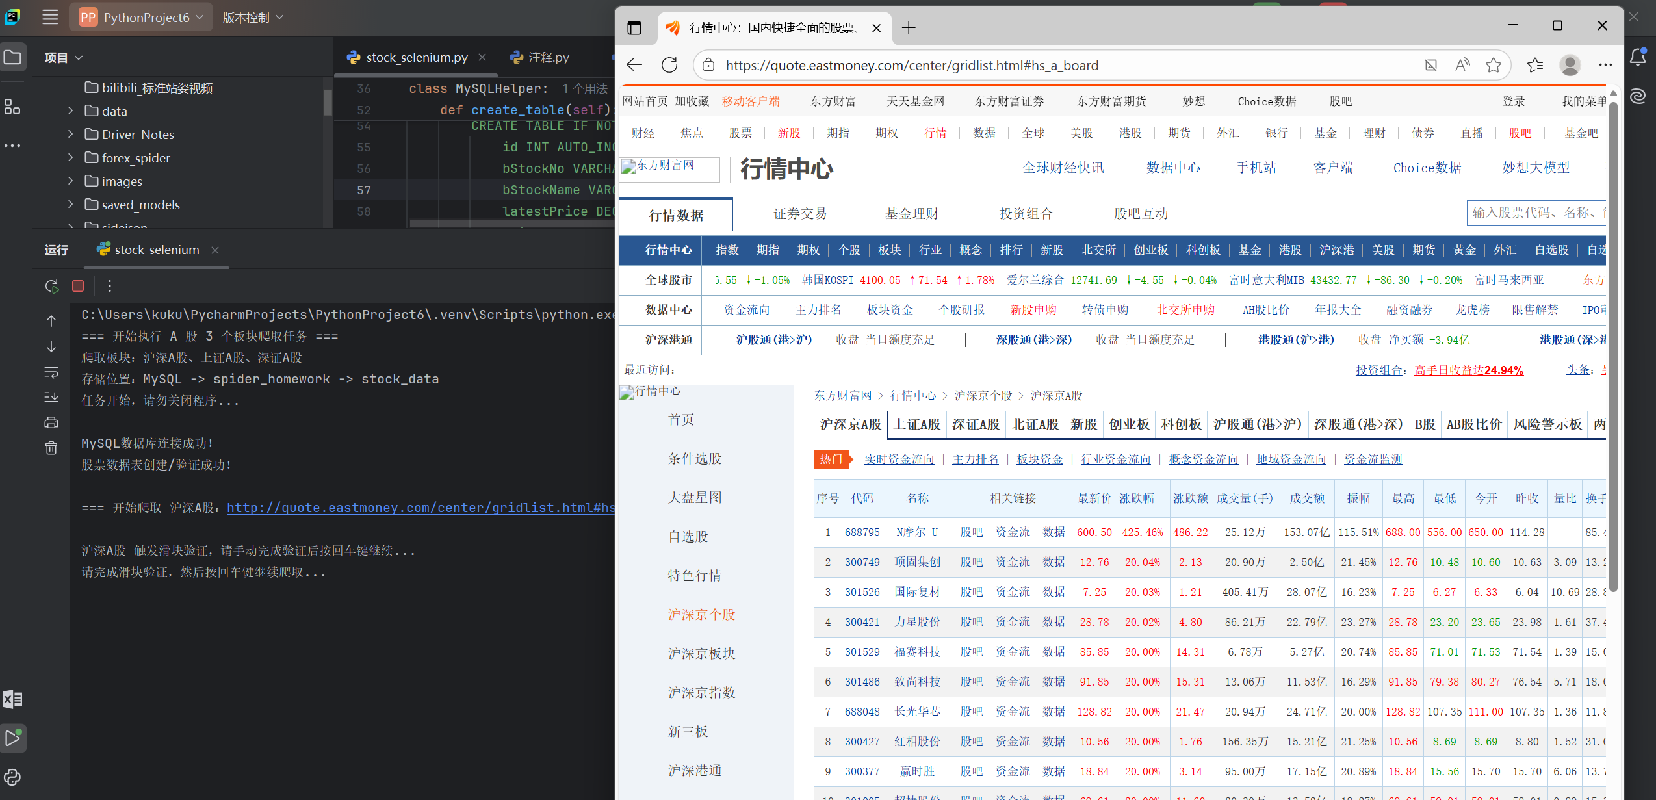Clear the Run console output
1656x800 pixels.
coord(51,448)
